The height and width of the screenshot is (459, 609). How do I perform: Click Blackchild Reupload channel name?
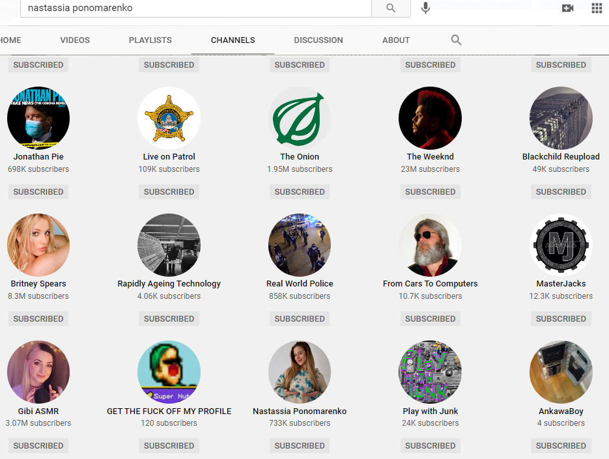(x=561, y=156)
